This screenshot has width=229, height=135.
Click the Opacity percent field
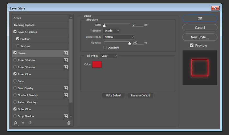pos(138,43)
